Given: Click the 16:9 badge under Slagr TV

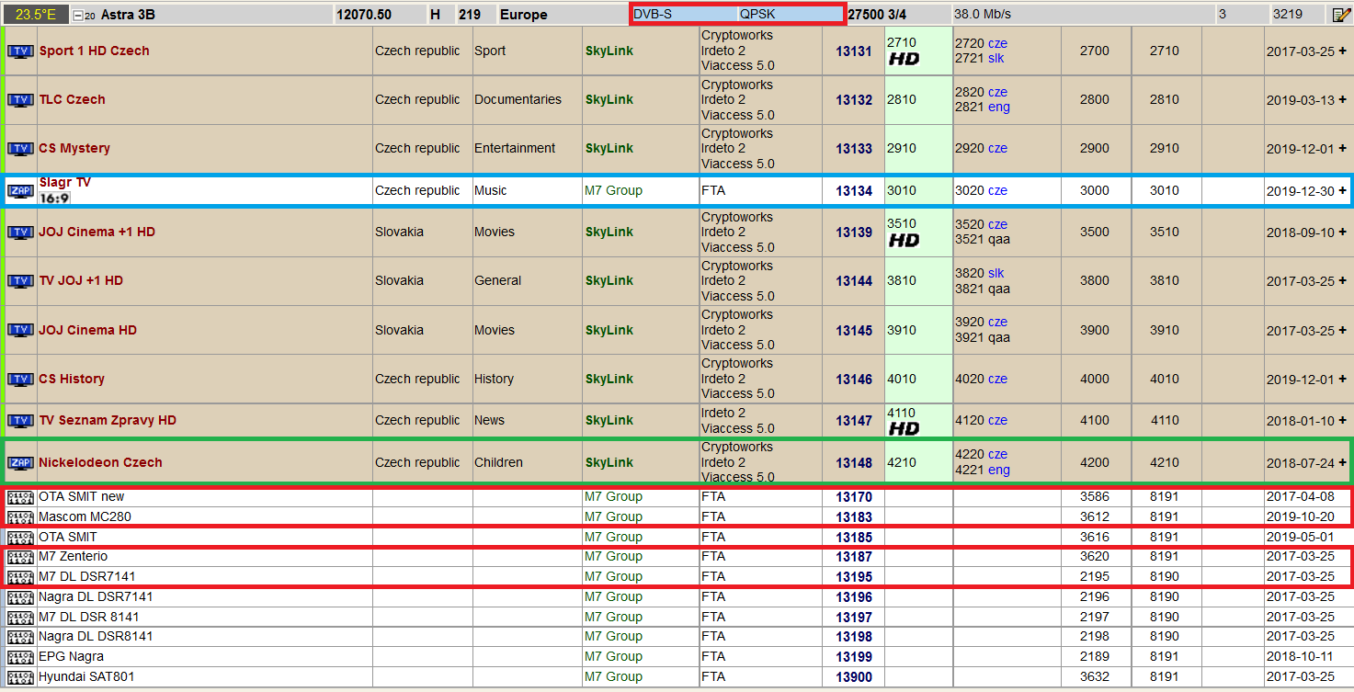Looking at the screenshot, I should 54,198.
